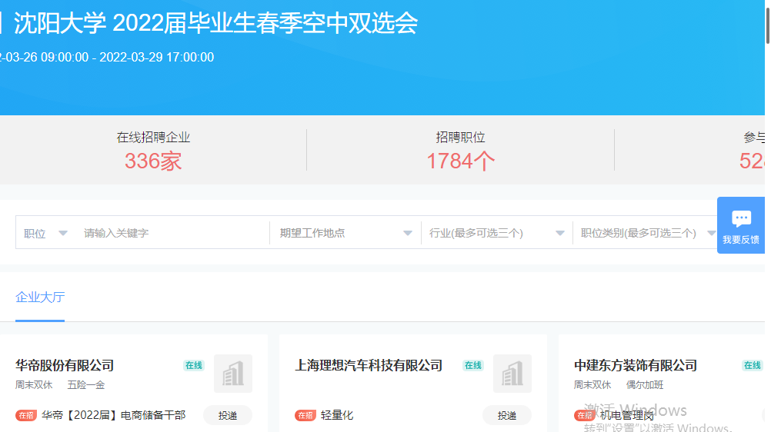Click the 在线招聘企业 statistic label
The image size is (771, 432).
[x=153, y=138]
